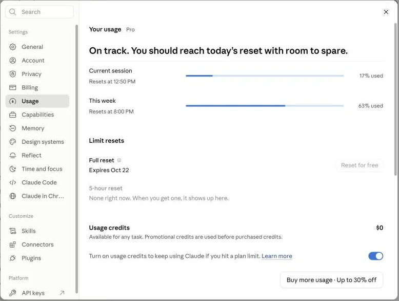Click the Current session progress bar

[265, 76]
